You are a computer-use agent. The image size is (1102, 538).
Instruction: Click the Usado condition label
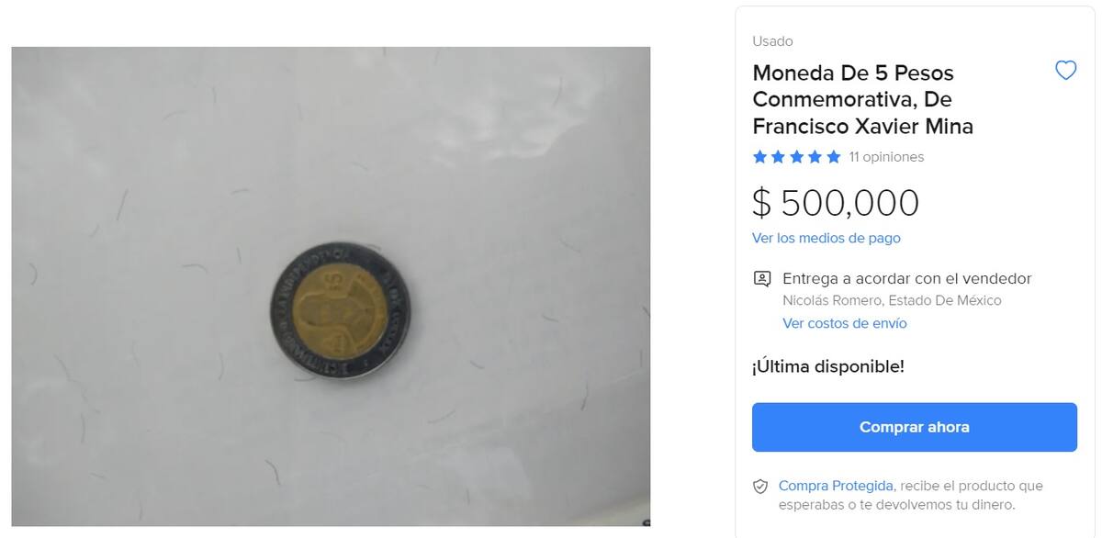(x=772, y=41)
